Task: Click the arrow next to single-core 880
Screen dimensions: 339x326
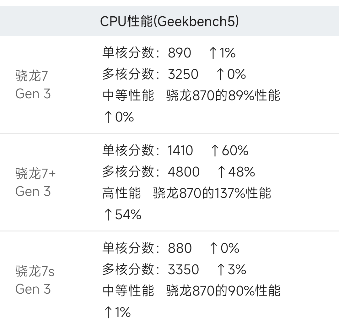Action: [x=214, y=248]
